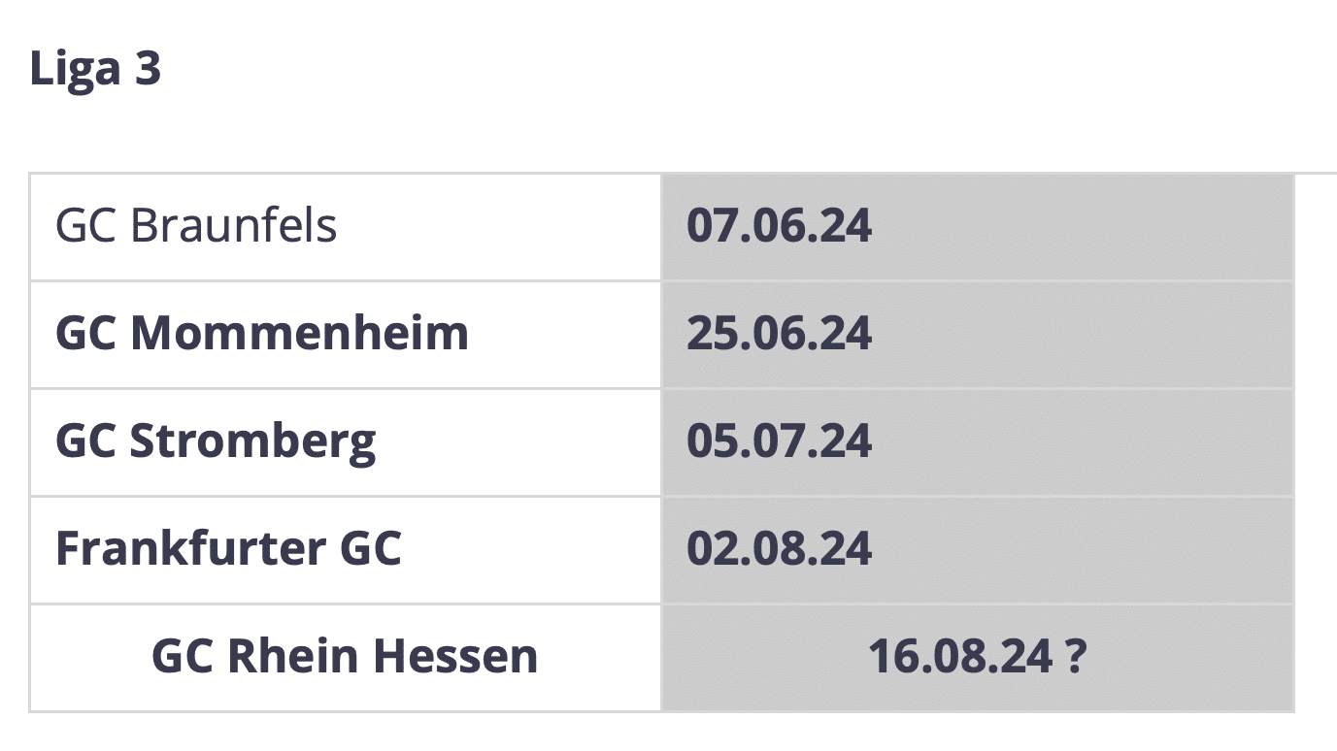Click the digit 3 in the heading

pyautogui.click(x=148, y=70)
